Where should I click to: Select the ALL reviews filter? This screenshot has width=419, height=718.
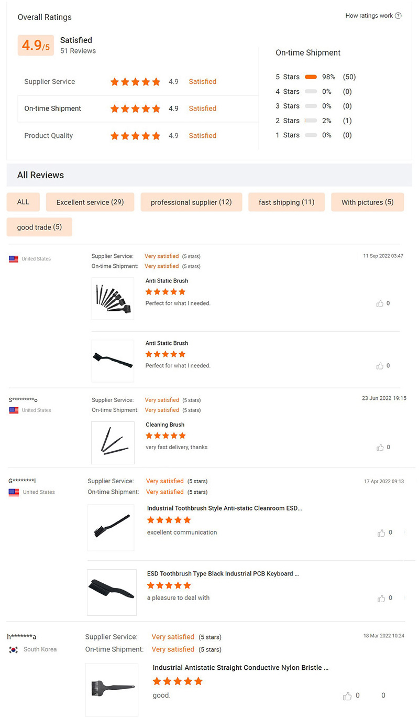click(23, 202)
